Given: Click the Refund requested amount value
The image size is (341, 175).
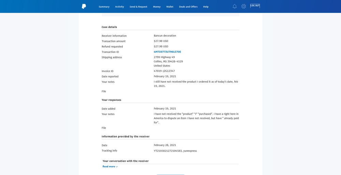Looking at the screenshot, I should tap(161, 46).
